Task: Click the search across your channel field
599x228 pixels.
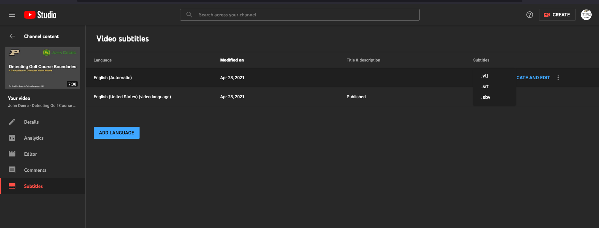Action: [x=299, y=15]
